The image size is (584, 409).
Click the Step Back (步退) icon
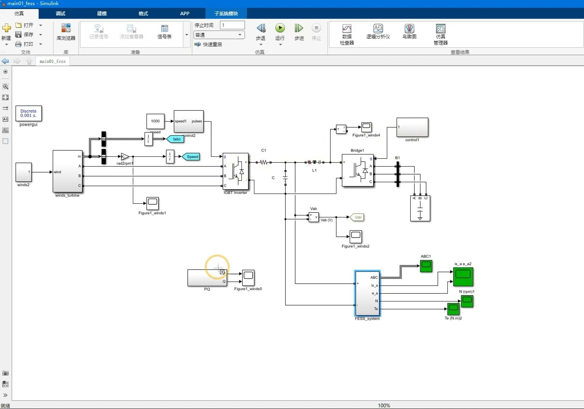pyautogui.click(x=261, y=28)
